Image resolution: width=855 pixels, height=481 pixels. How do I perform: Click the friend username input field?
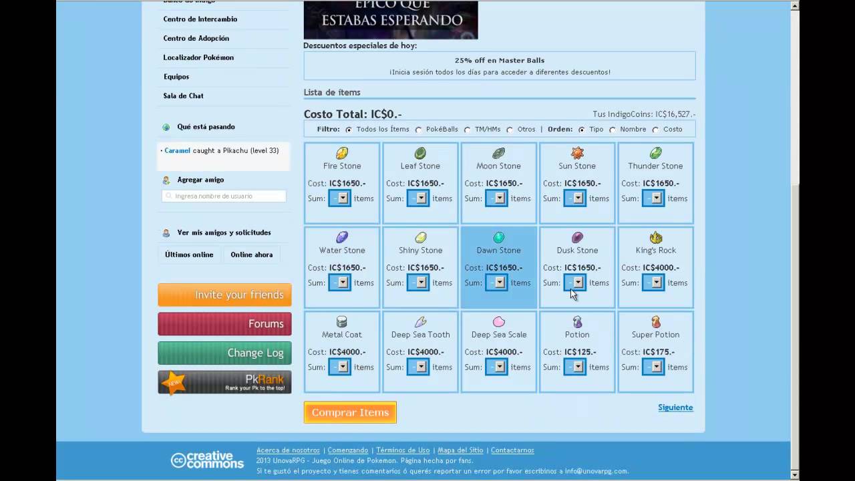point(224,196)
